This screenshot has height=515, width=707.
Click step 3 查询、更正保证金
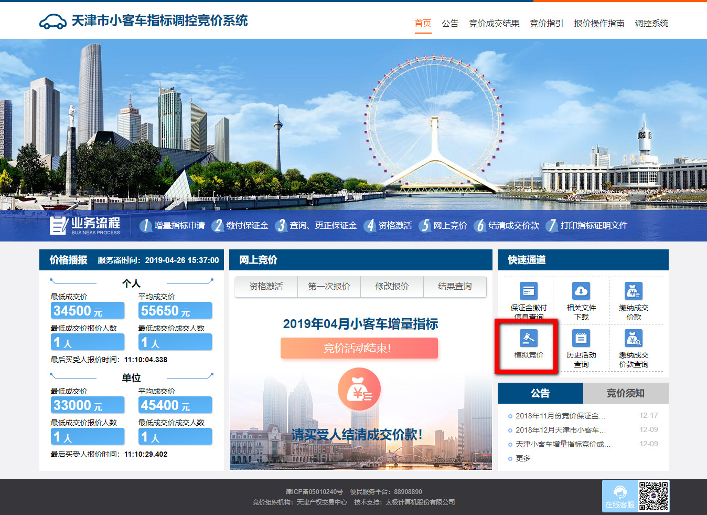316,225
